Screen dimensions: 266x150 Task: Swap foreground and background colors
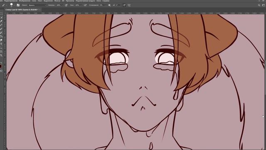tap(1, 63)
